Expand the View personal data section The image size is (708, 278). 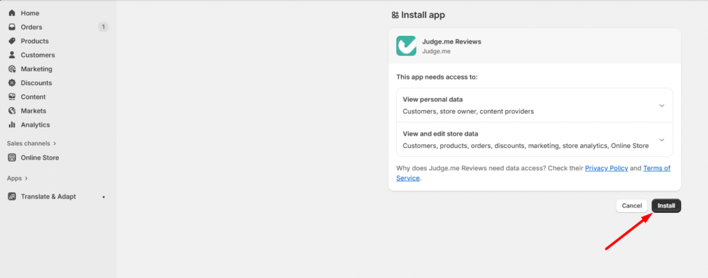pyautogui.click(x=661, y=105)
